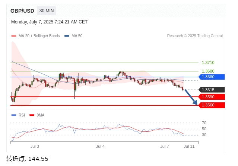The image size is (238, 166).
Task: Click the 9MA legend label
Action: [41, 115]
